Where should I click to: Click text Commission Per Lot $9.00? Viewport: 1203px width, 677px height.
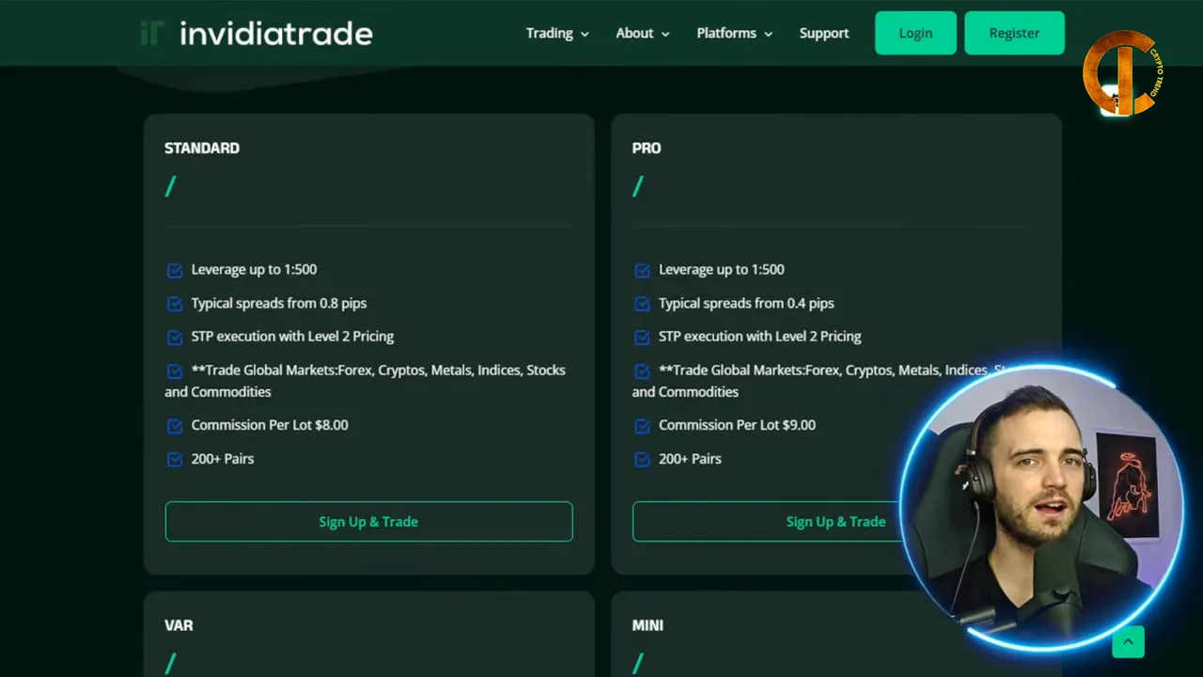pyautogui.click(x=737, y=425)
